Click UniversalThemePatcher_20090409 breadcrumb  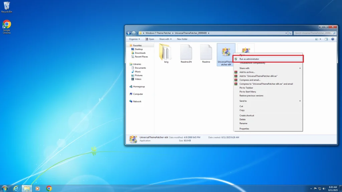tap(191, 33)
